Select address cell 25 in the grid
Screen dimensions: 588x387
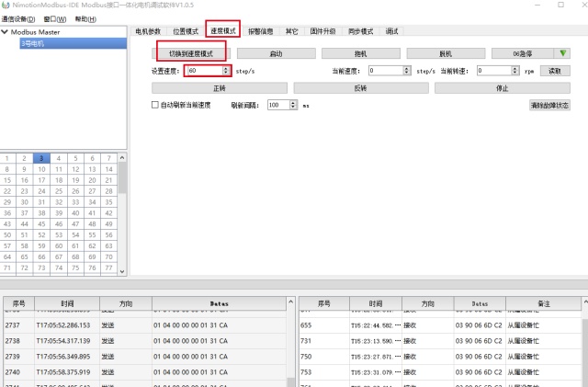pyautogui.click(x=58, y=191)
